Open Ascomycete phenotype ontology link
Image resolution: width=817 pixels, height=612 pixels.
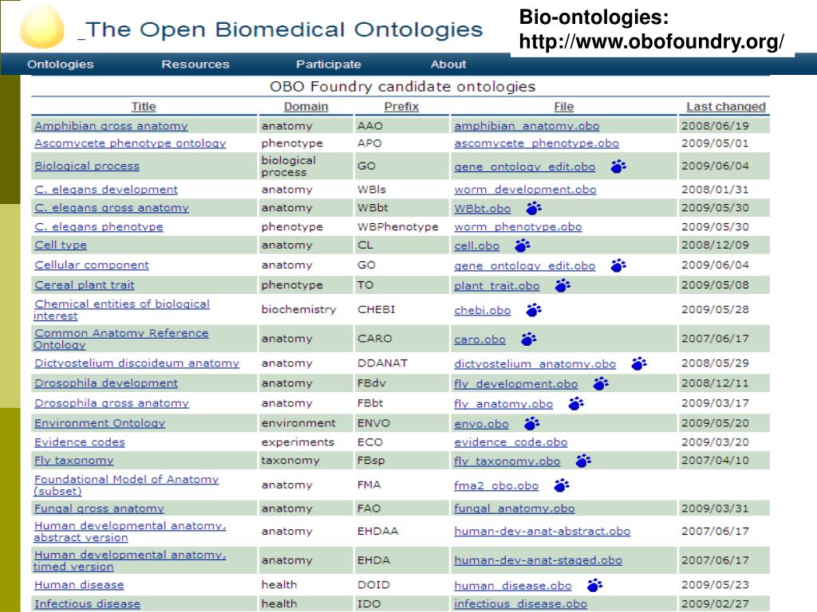pyautogui.click(x=130, y=143)
